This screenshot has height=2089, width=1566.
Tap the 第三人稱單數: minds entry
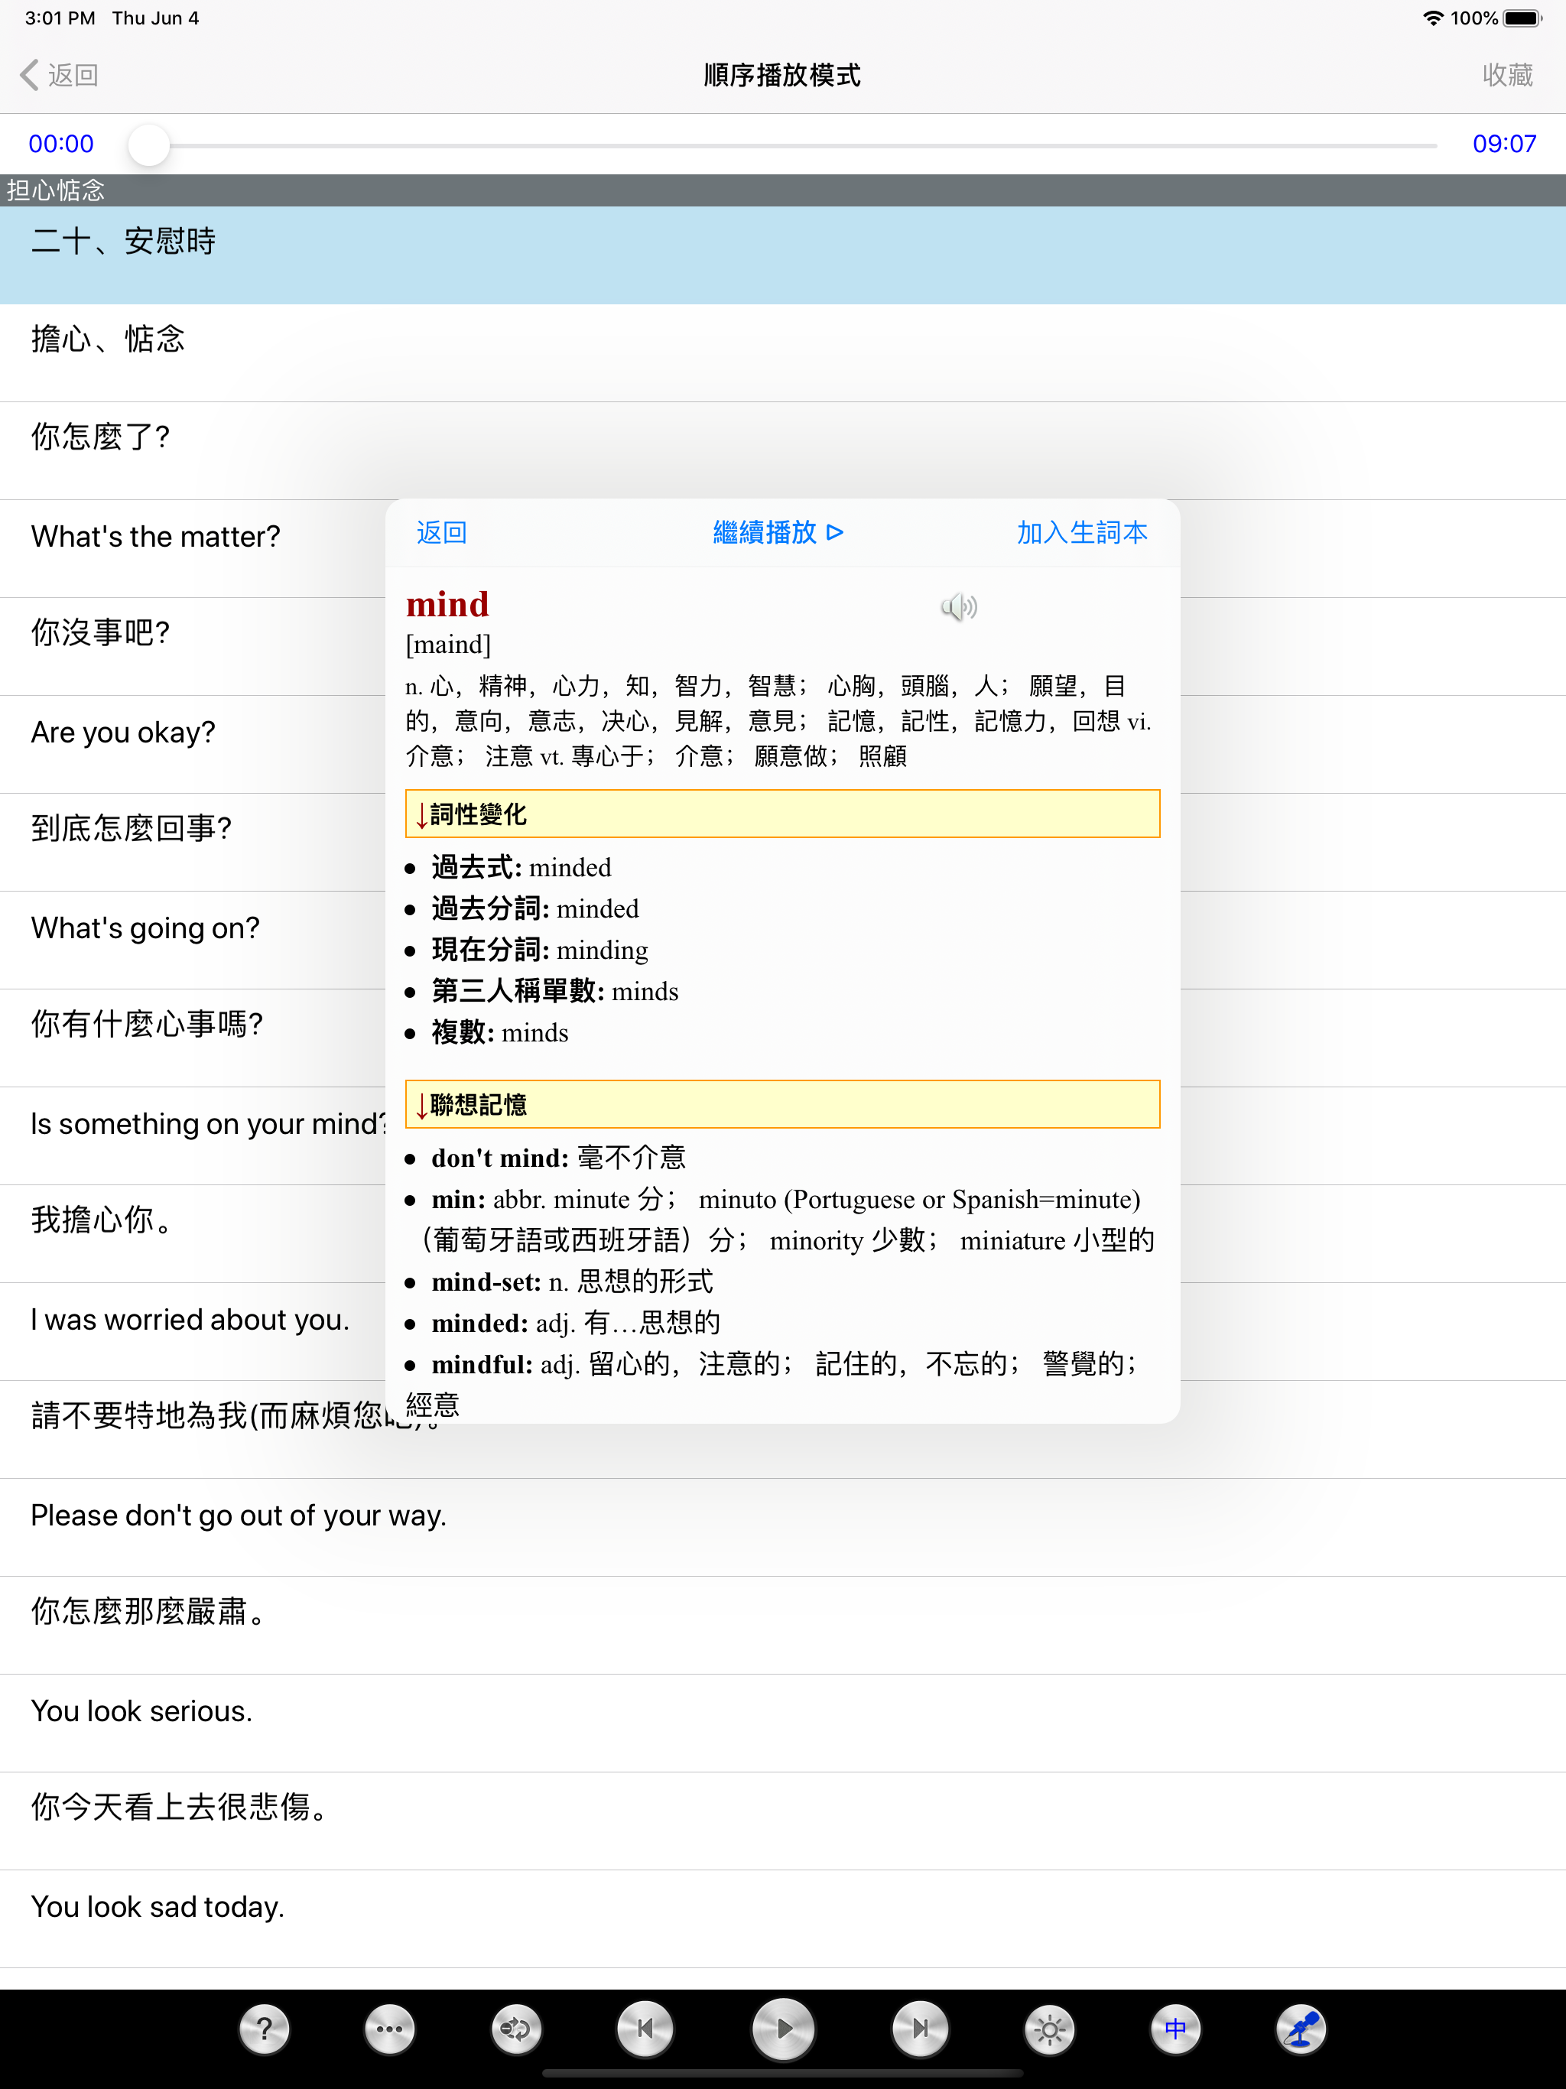click(x=554, y=992)
